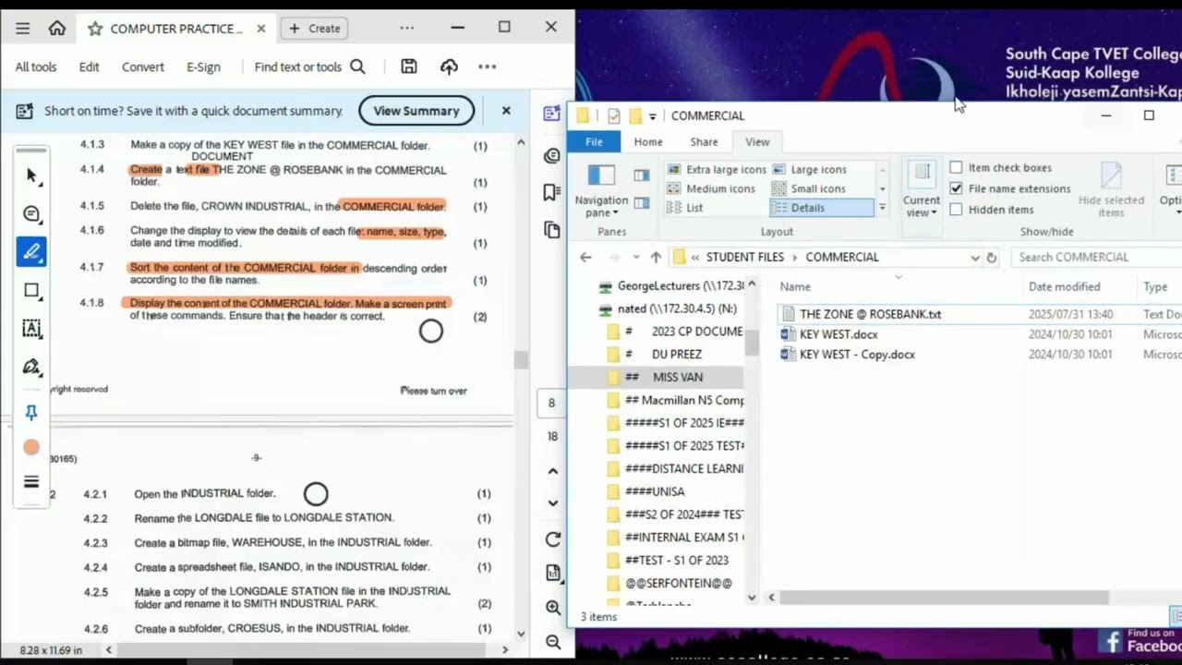Click in the Search COMMERCIAL box
Screen dimensions: 1182x665
point(1095,258)
